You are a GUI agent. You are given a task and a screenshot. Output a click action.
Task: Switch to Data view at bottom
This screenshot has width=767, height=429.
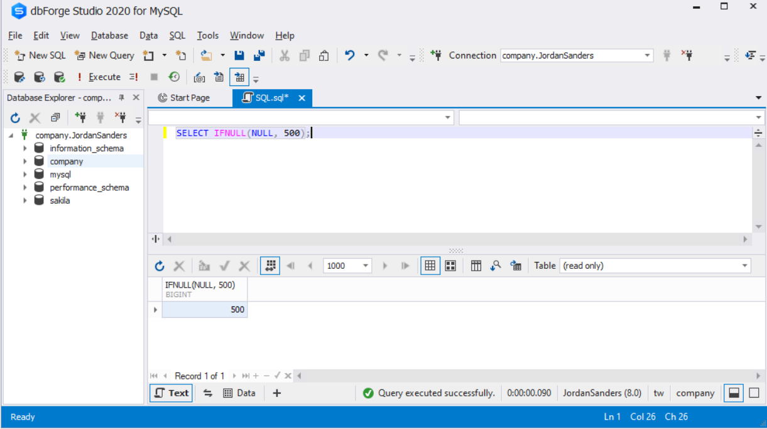pos(239,393)
